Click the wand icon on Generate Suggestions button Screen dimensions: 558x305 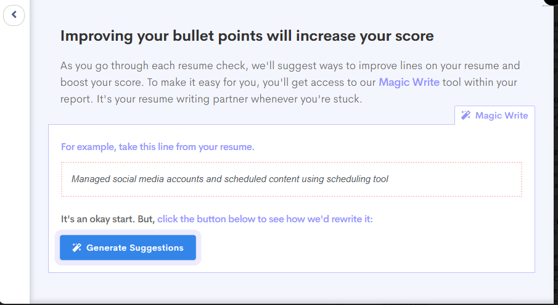coord(76,248)
